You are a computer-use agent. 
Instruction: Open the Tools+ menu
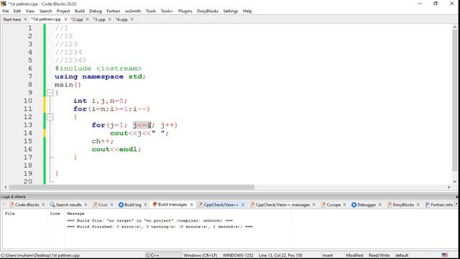(167, 12)
